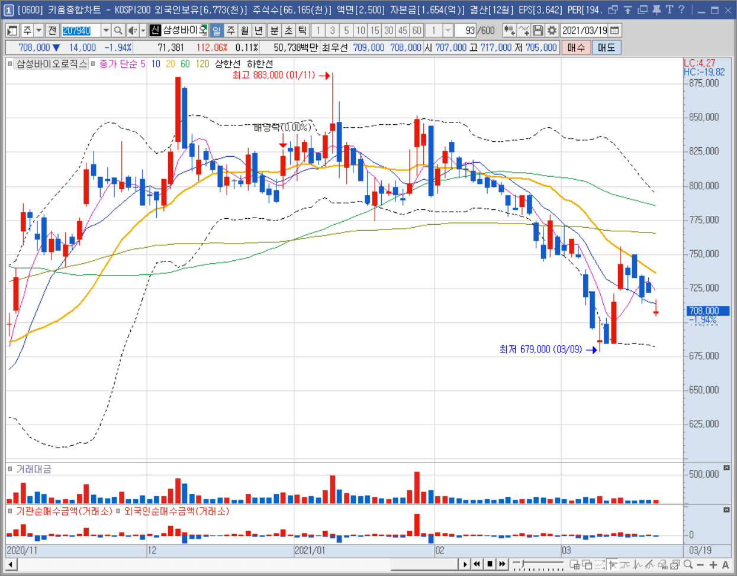Click the stock search magnifier icon
Viewport: 737px width, 576px height.
118,30
